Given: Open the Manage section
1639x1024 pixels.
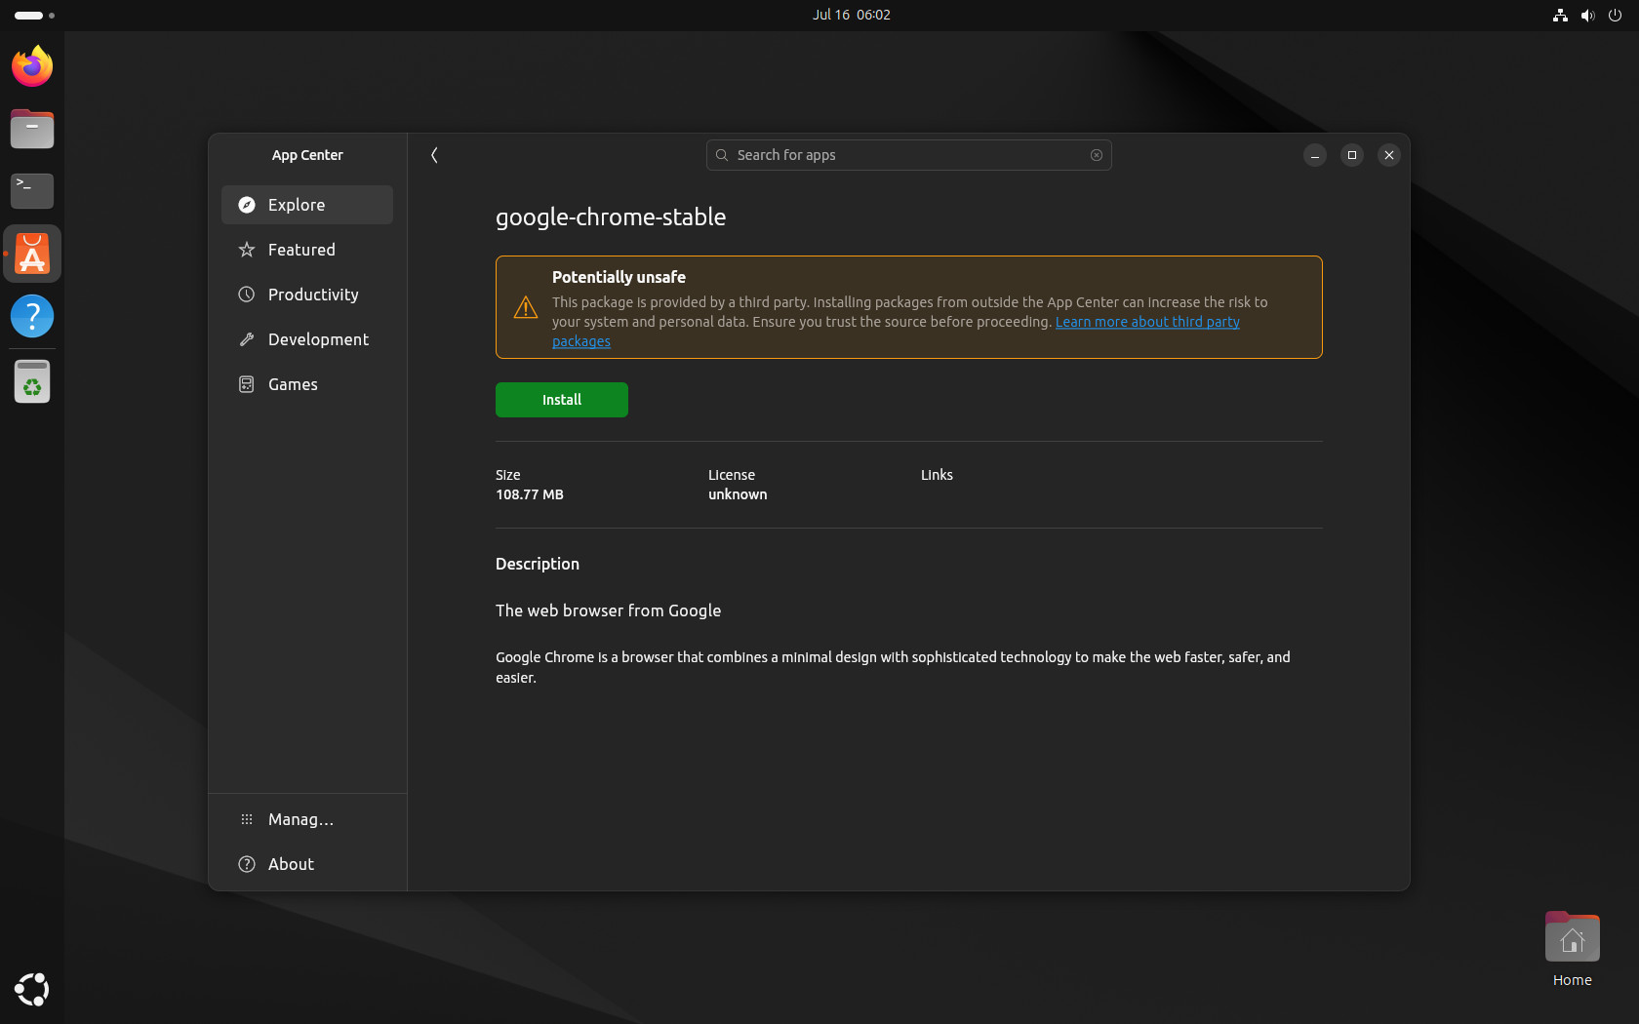Looking at the screenshot, I should [x=307, y=819].
